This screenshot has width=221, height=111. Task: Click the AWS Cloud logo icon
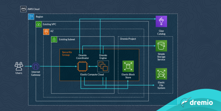(x=23, y=9)
